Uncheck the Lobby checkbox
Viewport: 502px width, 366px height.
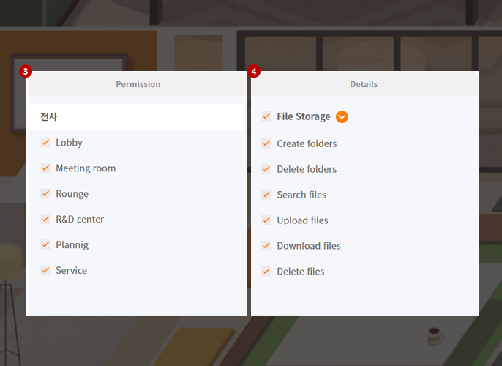(45, 143)
